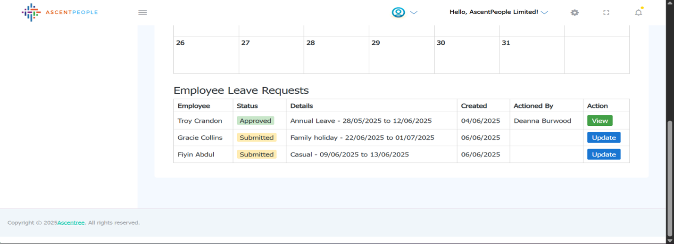
Task: Open the notifications bell
Action: pos(638,13)
